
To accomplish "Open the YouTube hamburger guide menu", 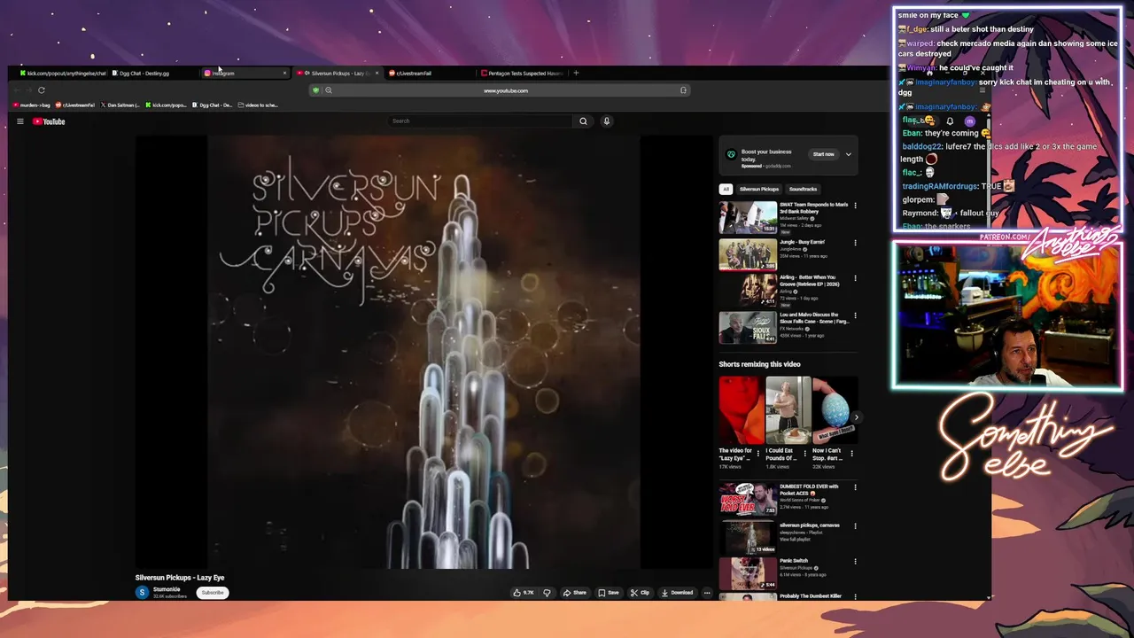I will pos(19,121).
